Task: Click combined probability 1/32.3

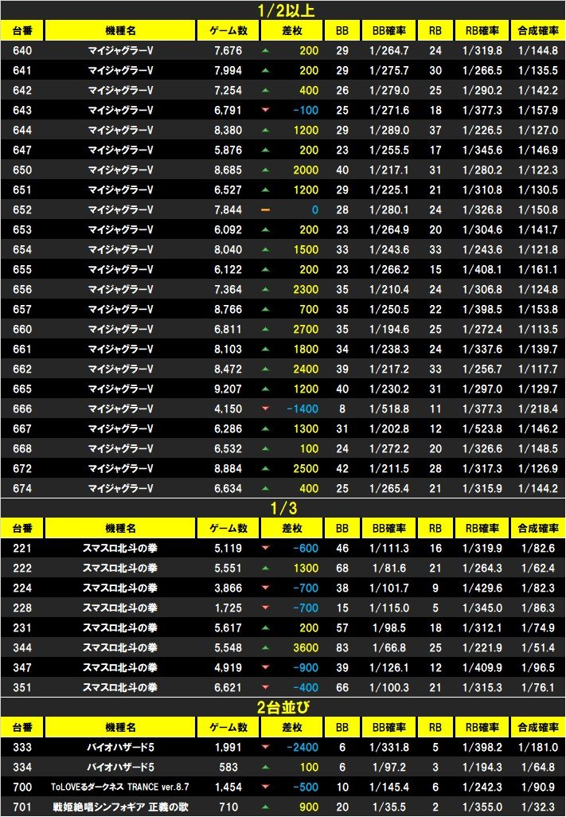Action: tap(538, 807)
